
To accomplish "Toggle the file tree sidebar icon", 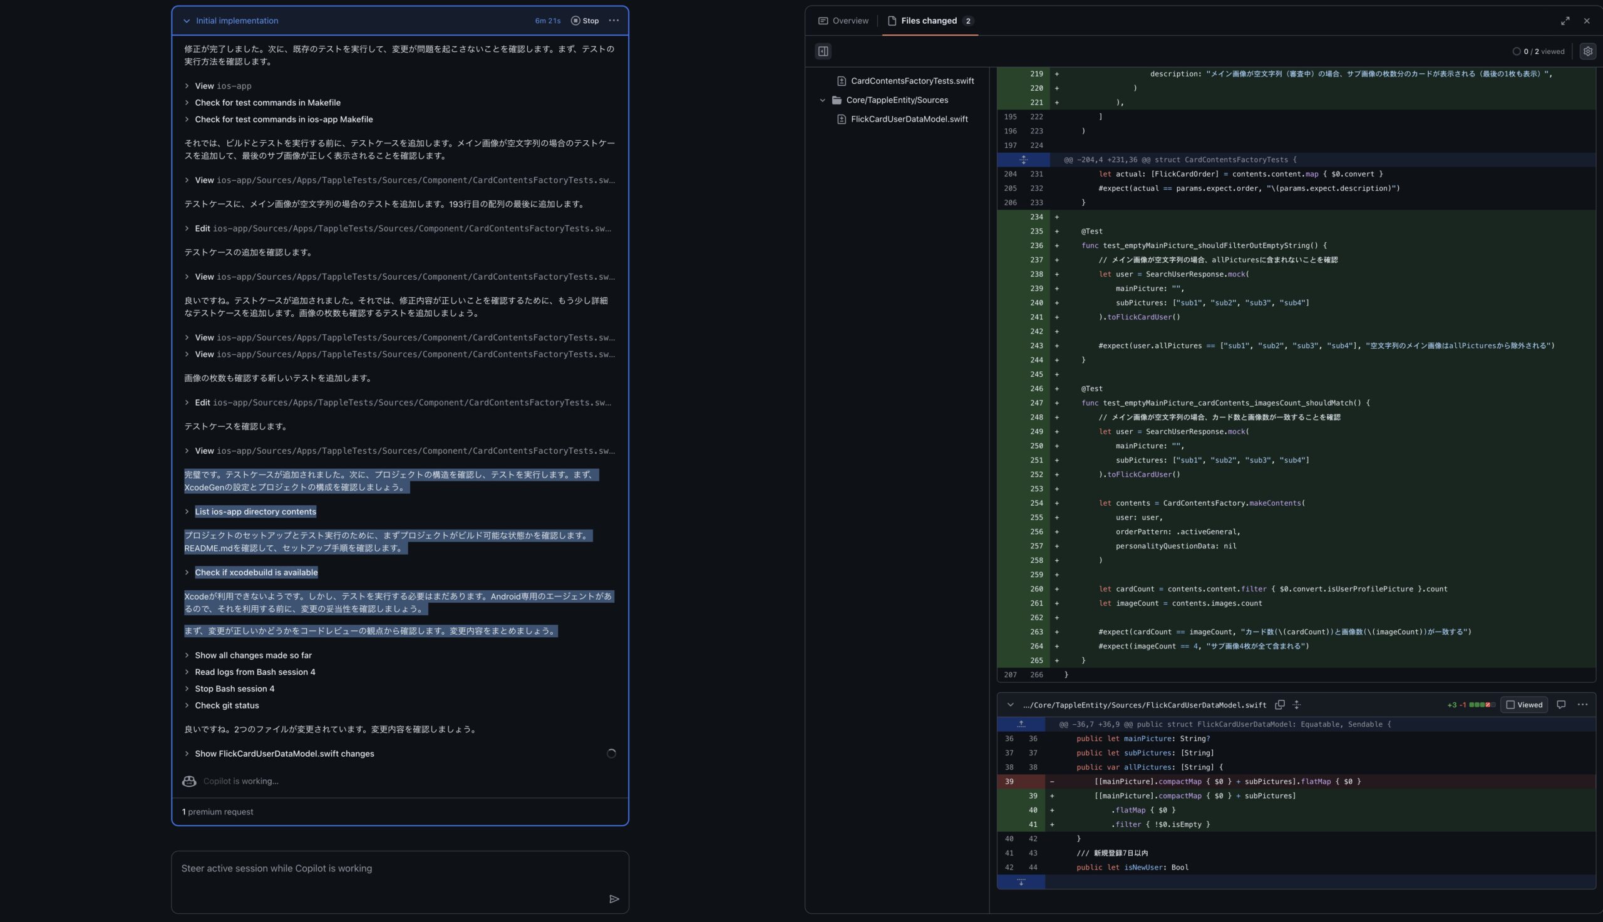I will click(823, 51).
